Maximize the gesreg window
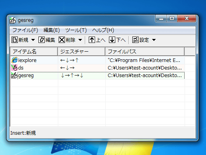The height and width of the screenshot is (155, 206). (x=172, y=18)
